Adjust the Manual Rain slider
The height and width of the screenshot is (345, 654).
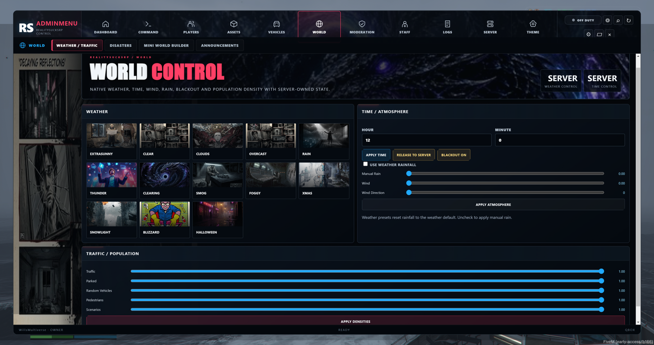click(505, 174)
